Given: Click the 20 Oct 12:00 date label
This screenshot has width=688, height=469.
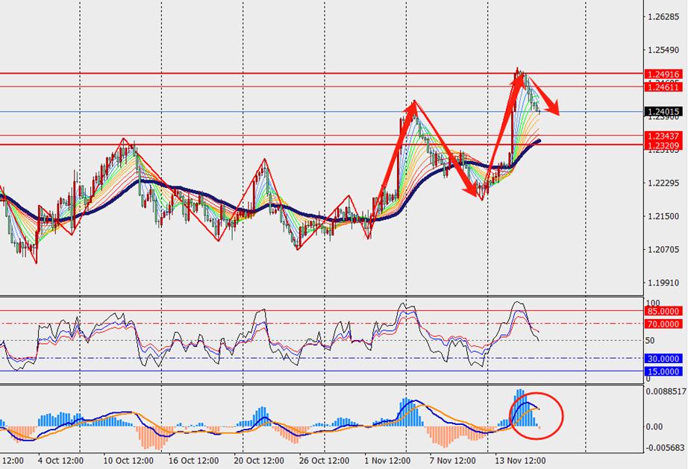Looking at the screenshot, I should point(259,461).
